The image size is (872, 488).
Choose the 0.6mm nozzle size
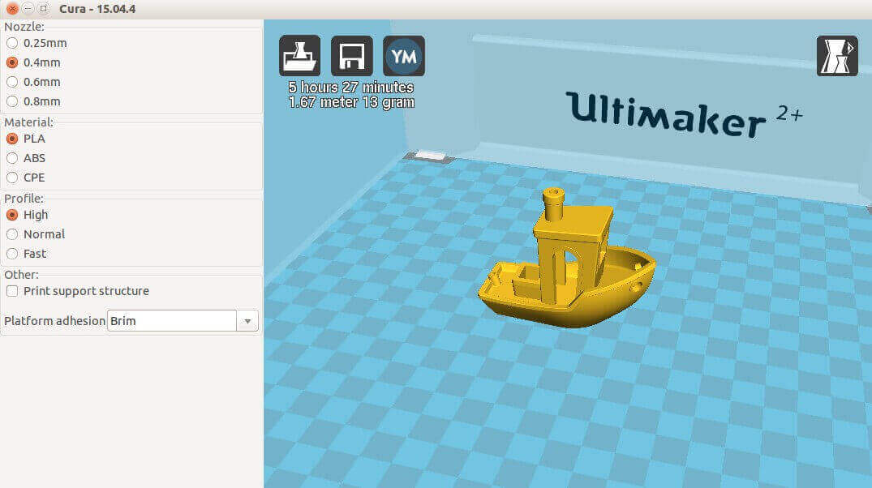pos(12,82)
